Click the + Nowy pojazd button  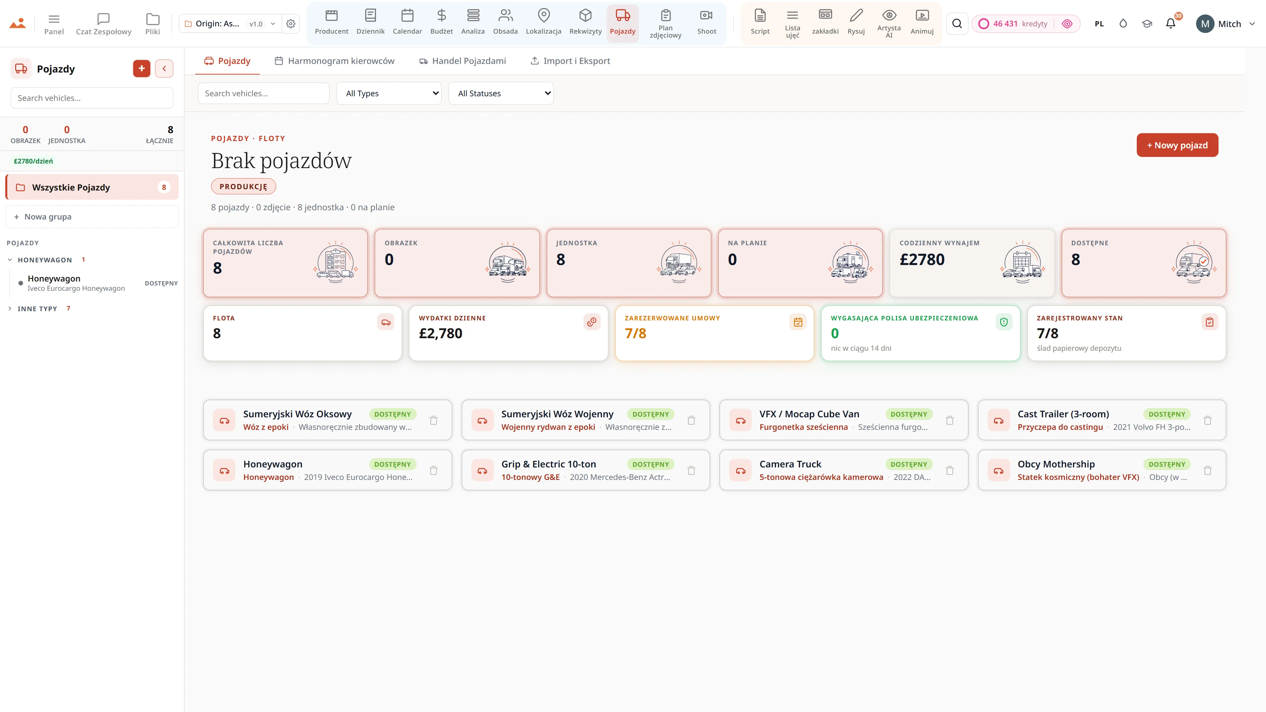[1177, 145]
